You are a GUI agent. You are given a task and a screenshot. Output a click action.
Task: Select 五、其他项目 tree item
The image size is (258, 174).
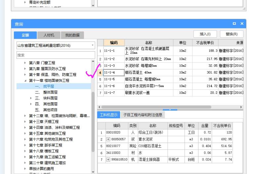tap(46, 110)
